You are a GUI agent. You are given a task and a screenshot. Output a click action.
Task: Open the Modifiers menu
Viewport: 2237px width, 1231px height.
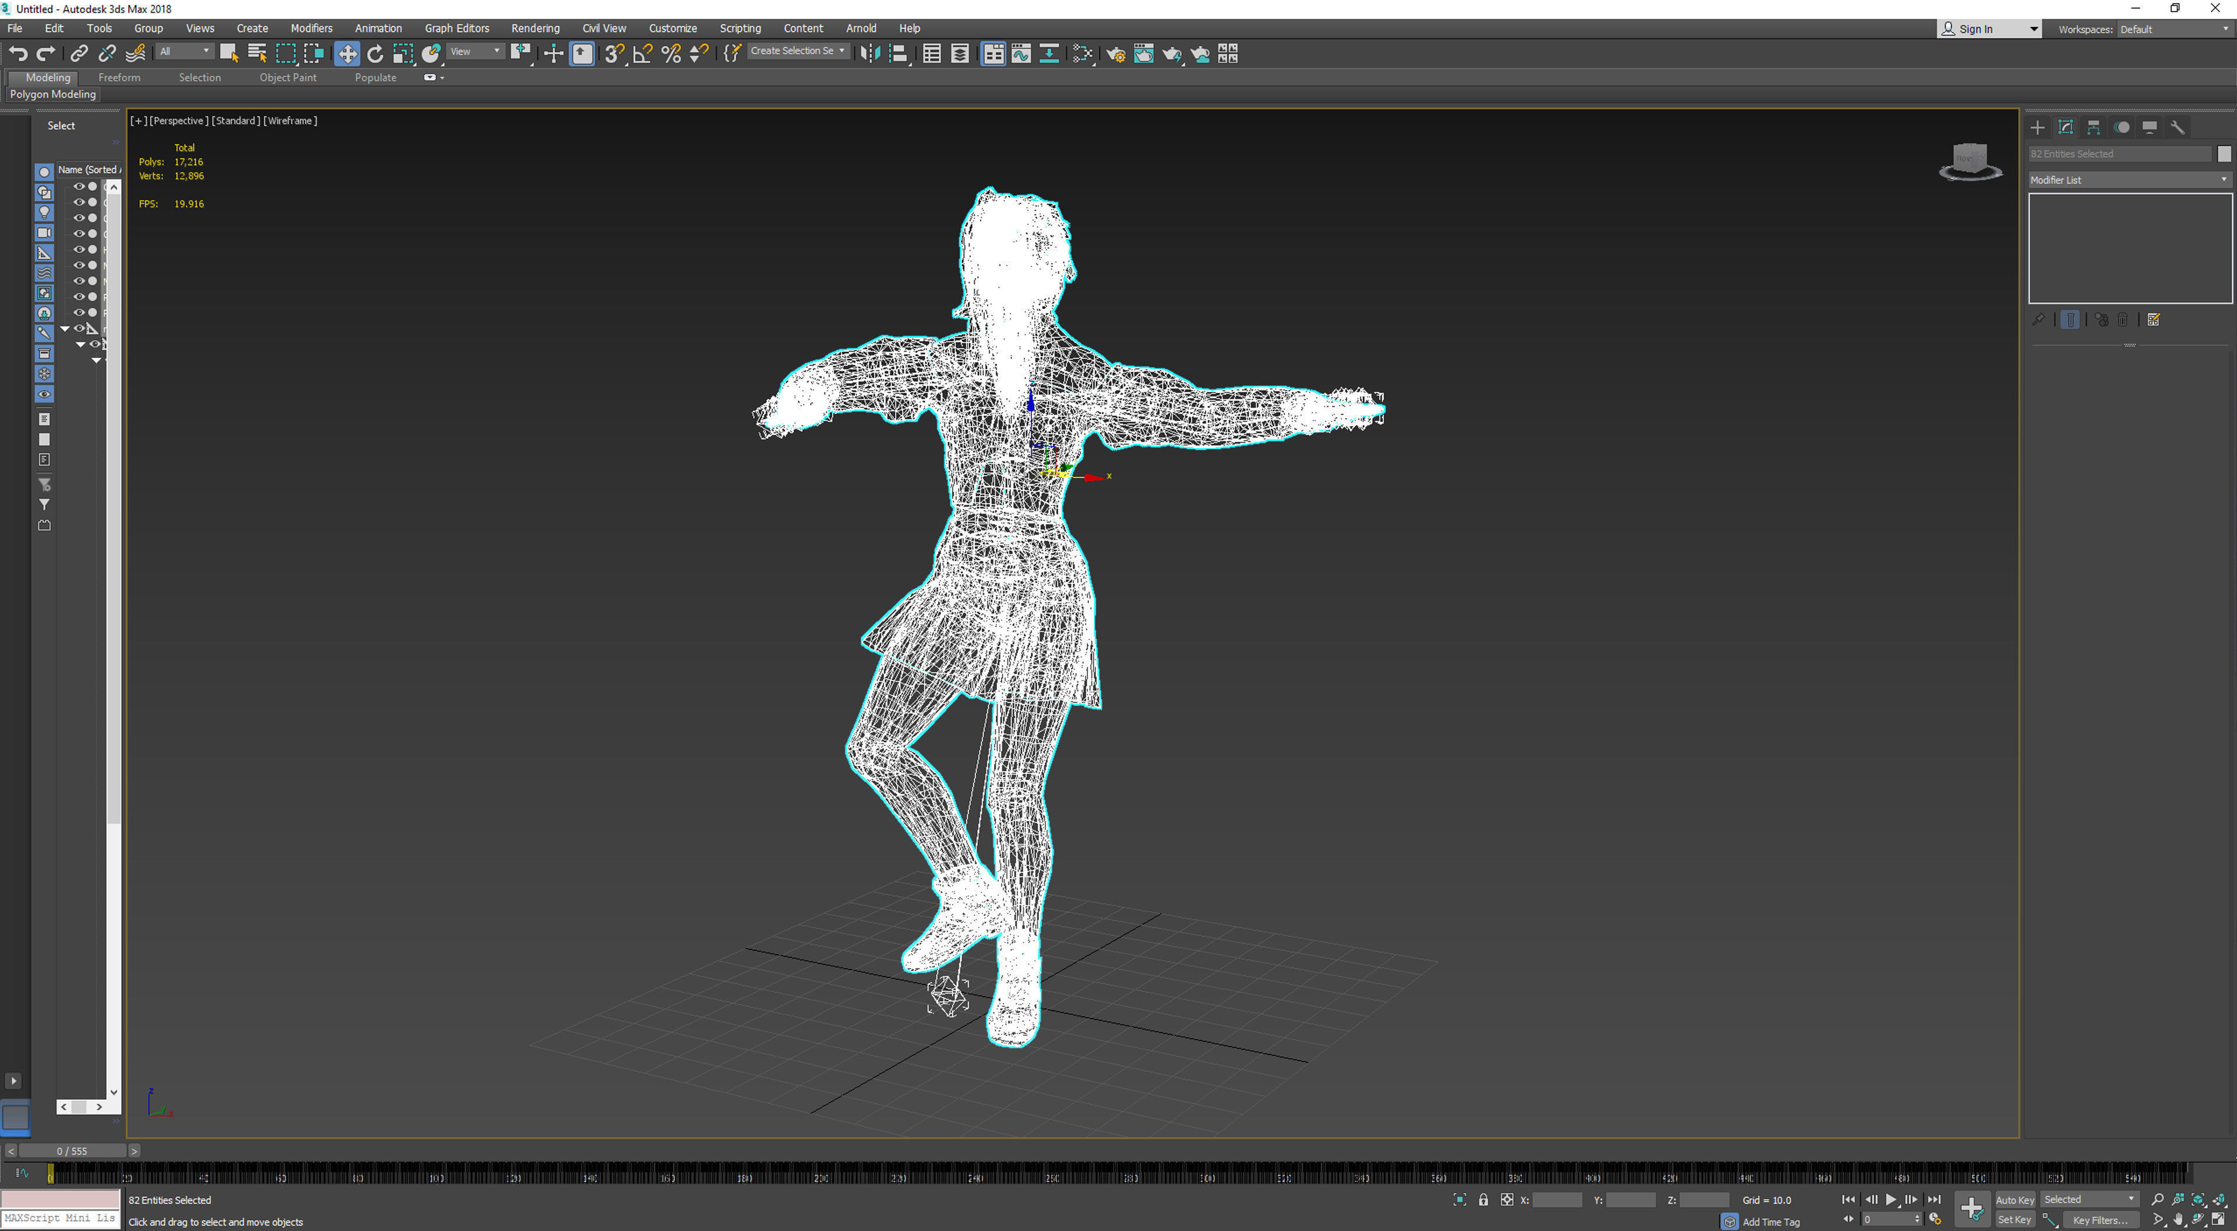(x=311, y=29)
